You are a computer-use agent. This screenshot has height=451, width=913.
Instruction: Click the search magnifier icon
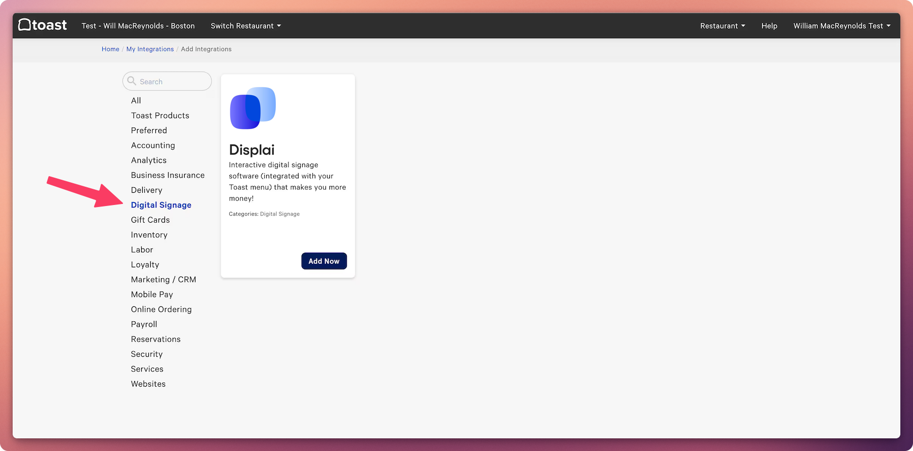coord(132,81)
